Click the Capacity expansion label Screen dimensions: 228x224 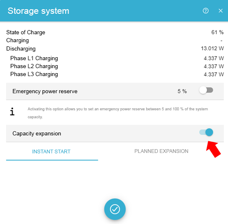click(x=37, y=134)
